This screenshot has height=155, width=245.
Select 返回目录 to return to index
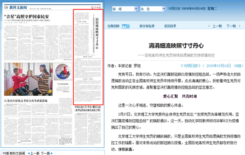point(170,26)
